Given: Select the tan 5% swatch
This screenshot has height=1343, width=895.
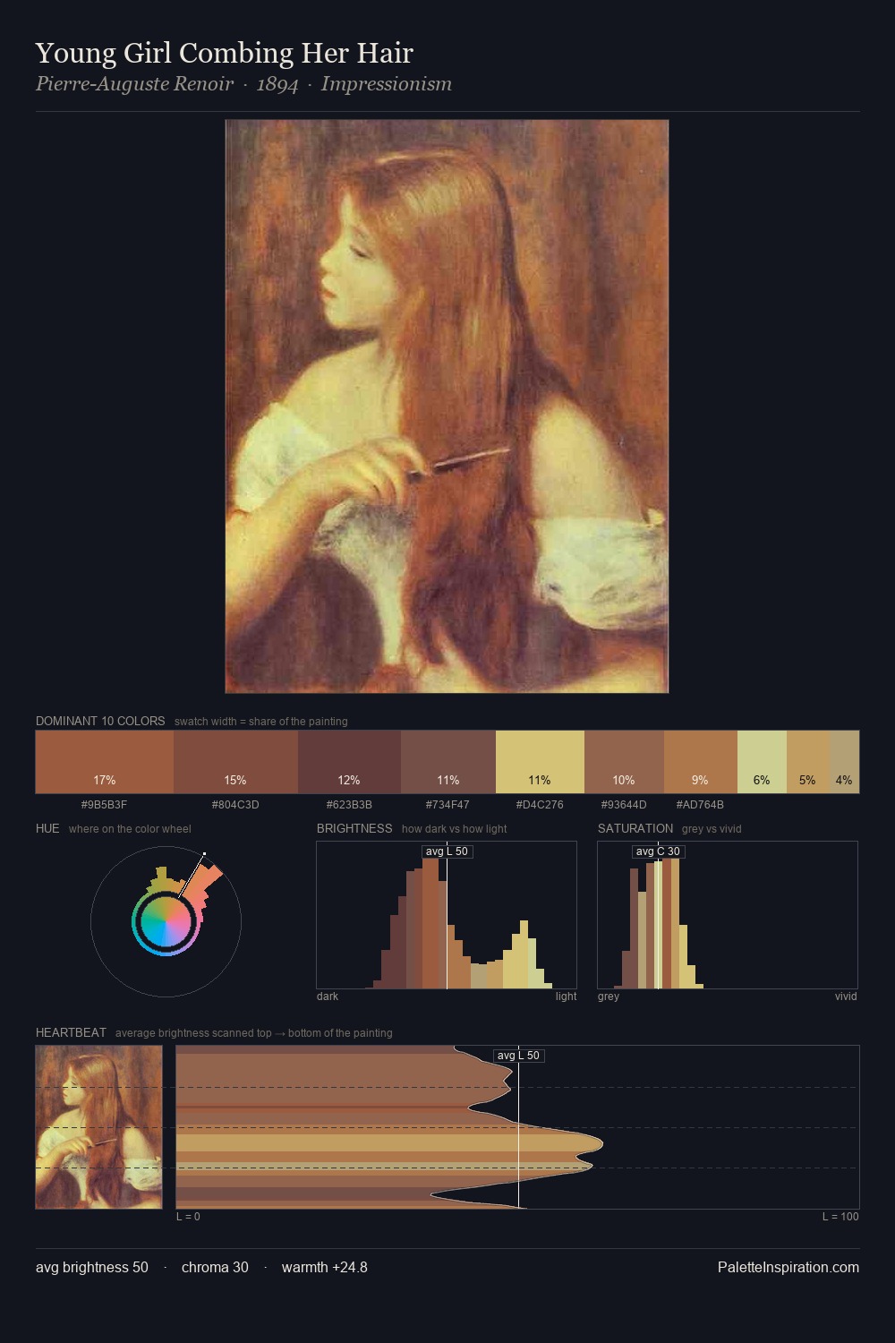Looking at the screenshot, I should coord(808,762).
